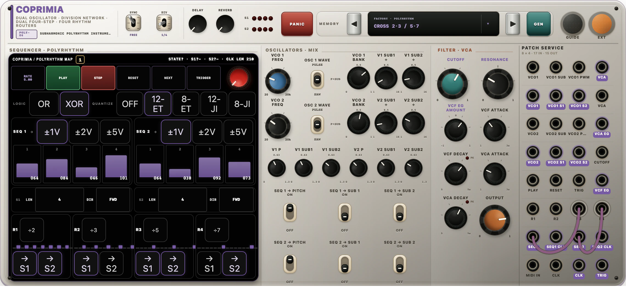
Task: Click SEQ 2 step 3 bar 092
Action: pyautogui.click(x=209, y=164)
